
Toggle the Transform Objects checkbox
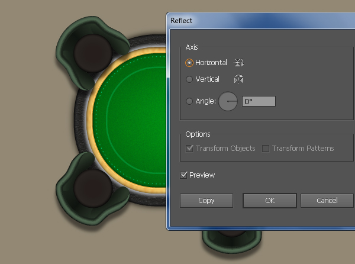coord(189,149)
